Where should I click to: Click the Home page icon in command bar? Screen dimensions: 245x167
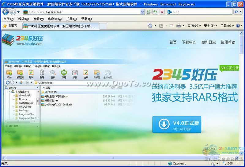coord(150,26)
